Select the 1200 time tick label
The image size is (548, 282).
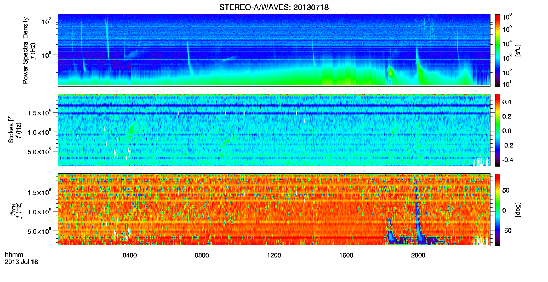[274, 255]
